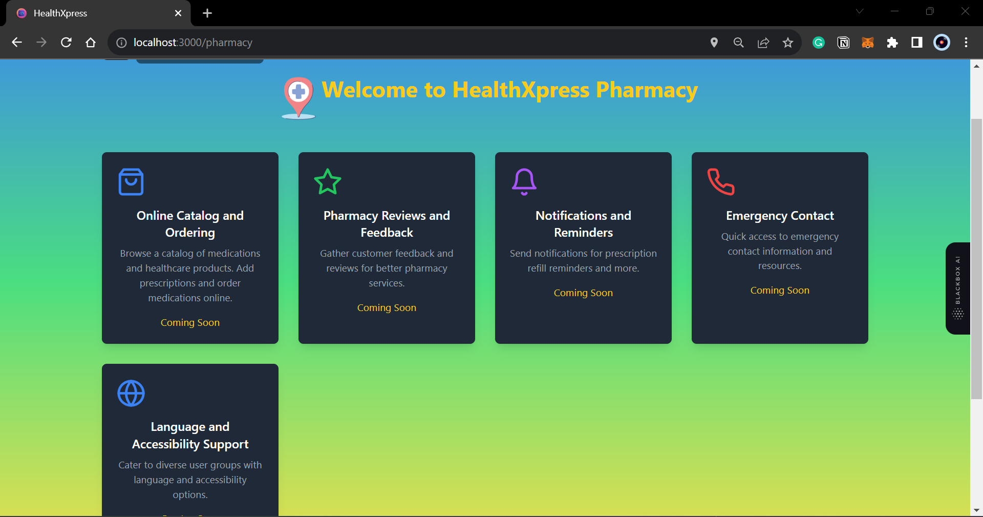The width and height of the screenshot is (983, 517).
Task: Click Coming Soon under Online Catalog and Ordering
Action: 190,323
